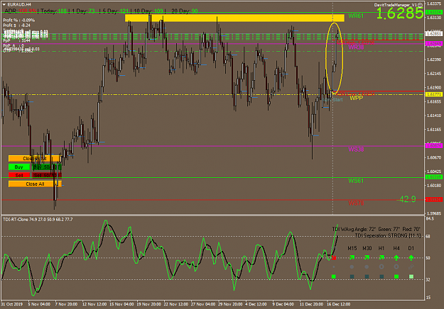Click the faint grey symbol under D1 arrow

[411, 266]
